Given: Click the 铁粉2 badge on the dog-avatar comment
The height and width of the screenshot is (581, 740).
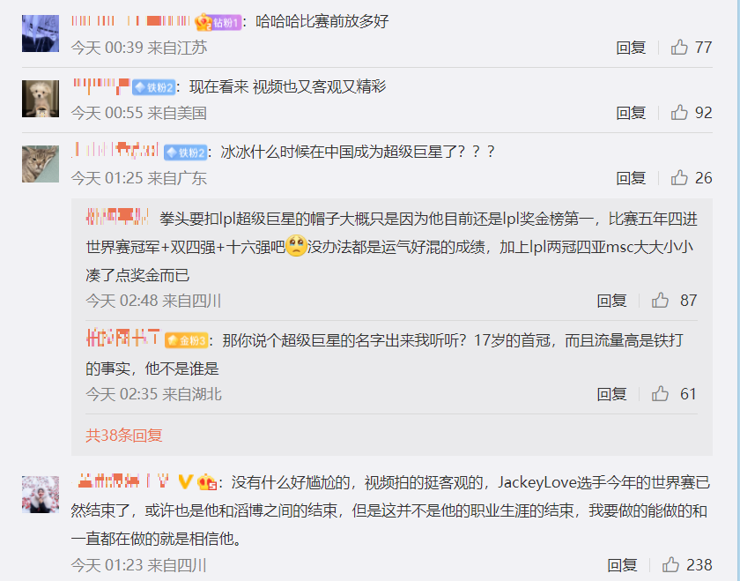Looking at the screenshot, I should coord(154,87).
